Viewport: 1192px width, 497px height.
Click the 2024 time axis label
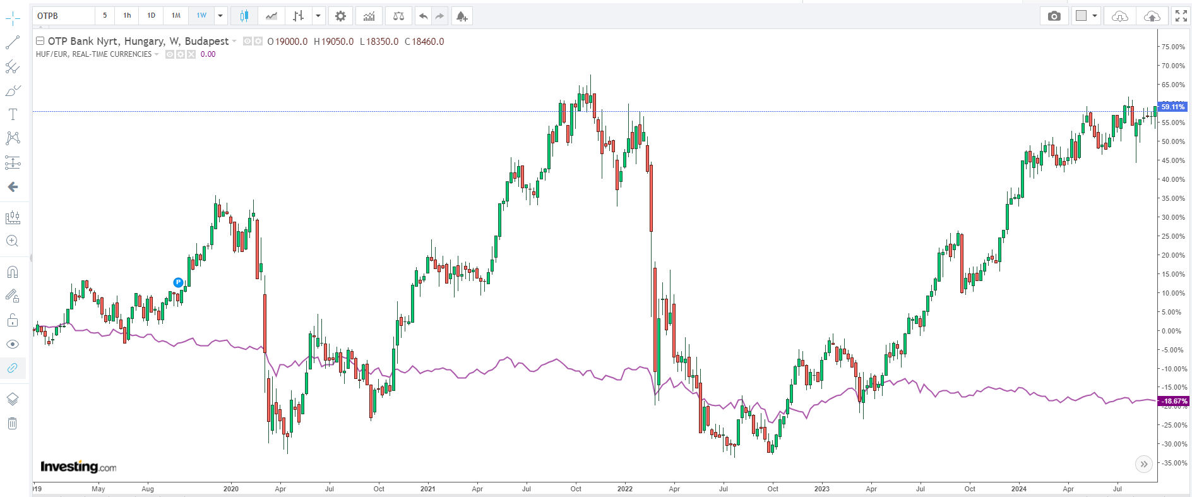point(1019,489)
